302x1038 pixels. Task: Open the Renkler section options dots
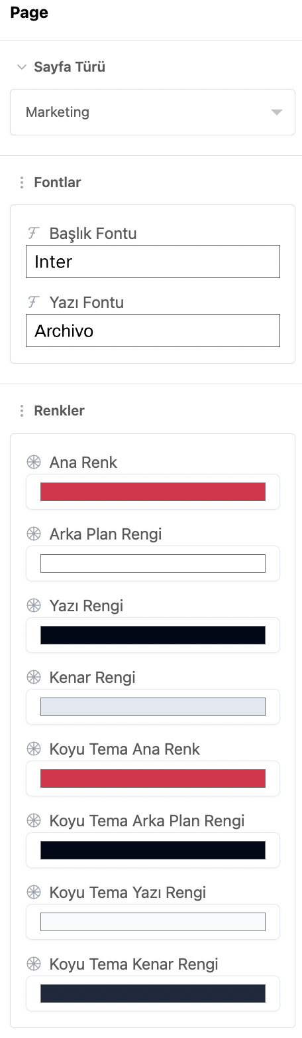(x=22, y=411)
